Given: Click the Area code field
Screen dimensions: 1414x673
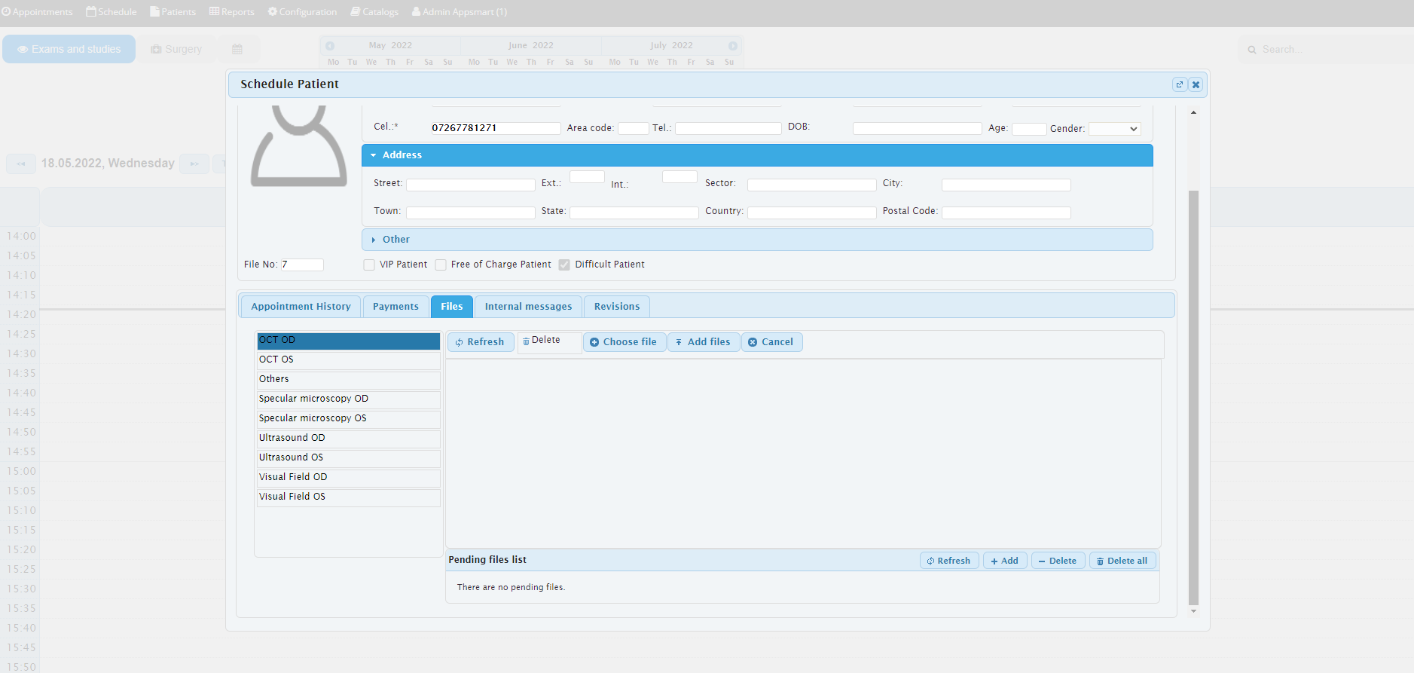Looking at the screenshot, I should (634, 128).
